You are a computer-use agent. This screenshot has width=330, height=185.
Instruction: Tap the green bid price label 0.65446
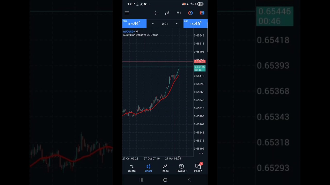(x=200, y=68)
